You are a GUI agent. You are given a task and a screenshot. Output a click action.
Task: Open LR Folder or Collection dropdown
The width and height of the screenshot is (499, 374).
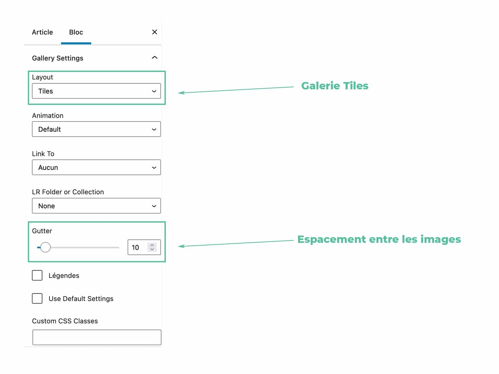[96, 206]
